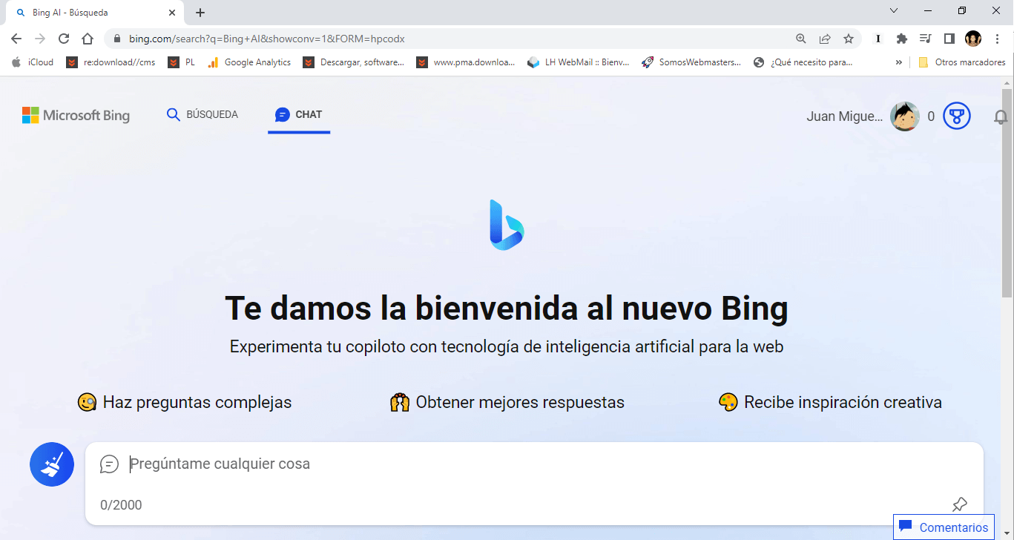Go to browser home page
This screenshot has height=540, width=1014.
click(88, 39)
